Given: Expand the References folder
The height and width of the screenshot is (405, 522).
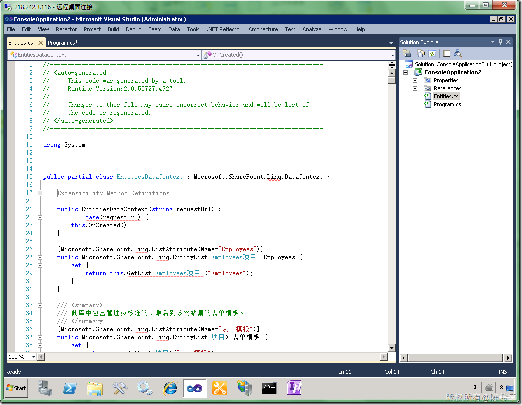Looking at the screenshot, I should pos(415,88).
